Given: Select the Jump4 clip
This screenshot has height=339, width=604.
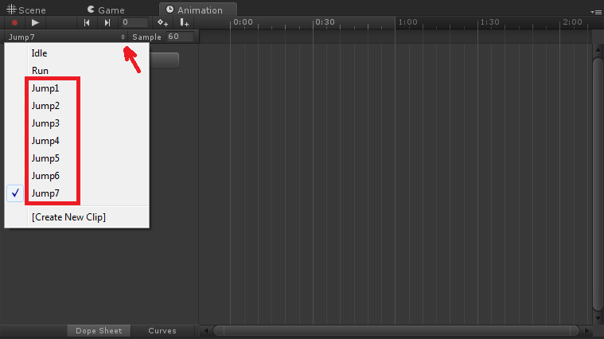Looking at the screenshot, I should pos(76,141).
